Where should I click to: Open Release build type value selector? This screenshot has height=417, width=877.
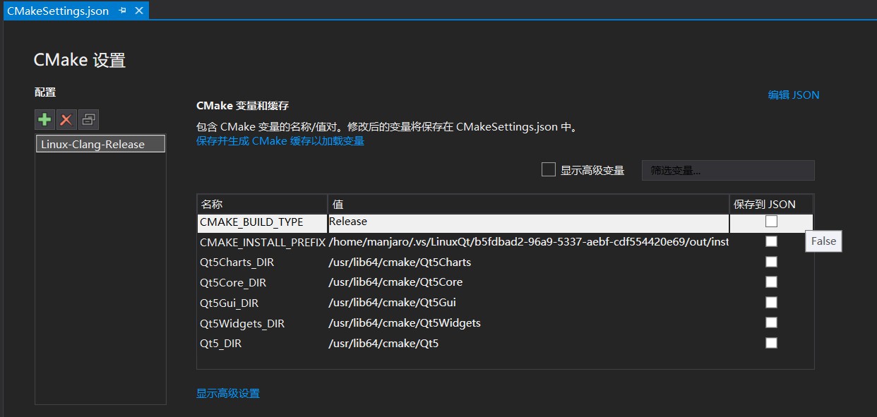tap(526, 221)
